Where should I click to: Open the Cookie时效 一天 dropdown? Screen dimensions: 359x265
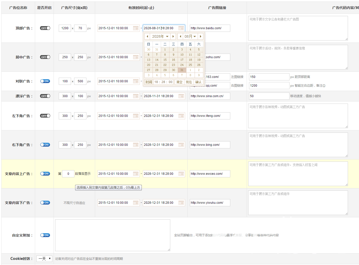point(44,259)
